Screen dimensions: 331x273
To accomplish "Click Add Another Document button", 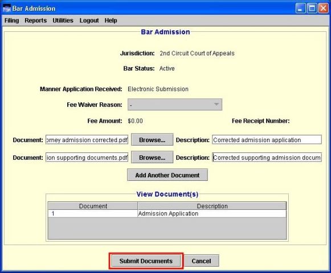I will tap(167, 175).
